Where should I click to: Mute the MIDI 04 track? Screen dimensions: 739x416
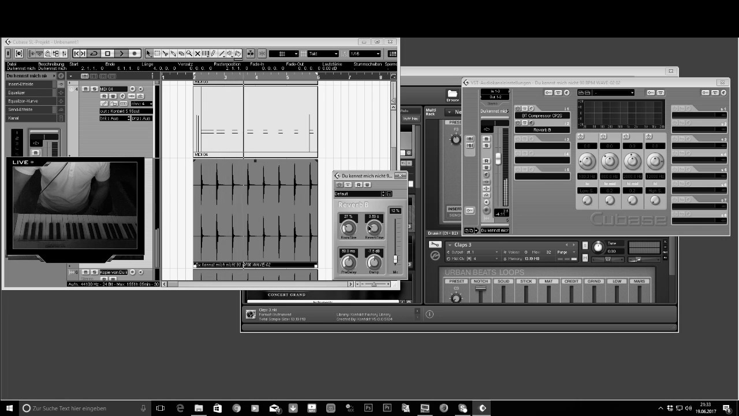point(85,89)
